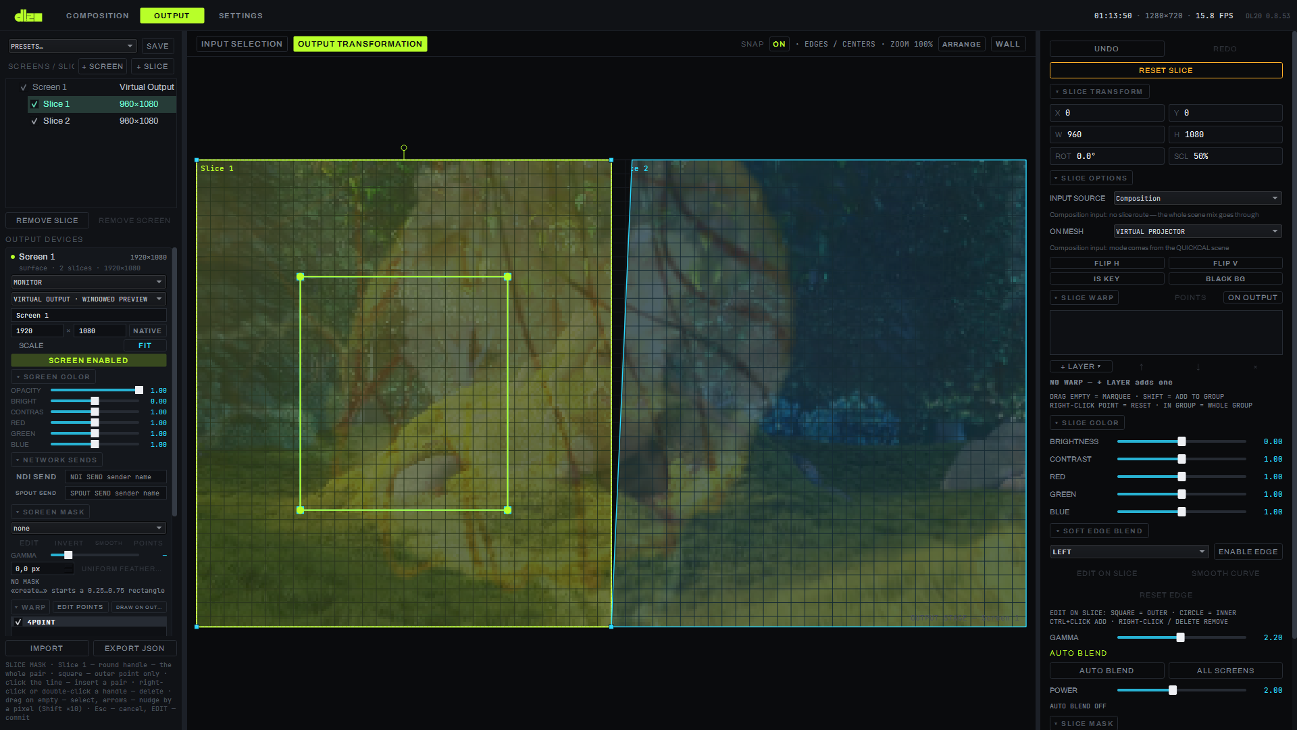Click the NDI SEND sender name field
This screenshot has width=1297, height=730.
tap(116, 477)
